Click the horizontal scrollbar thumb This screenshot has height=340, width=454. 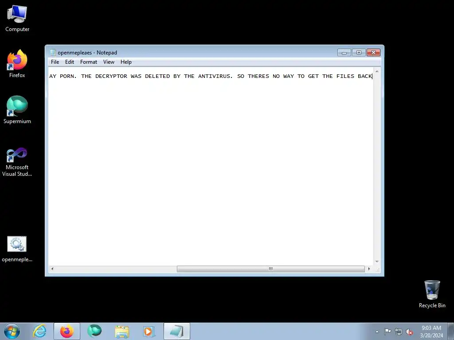pyautogui.click(x=271, y=269)
